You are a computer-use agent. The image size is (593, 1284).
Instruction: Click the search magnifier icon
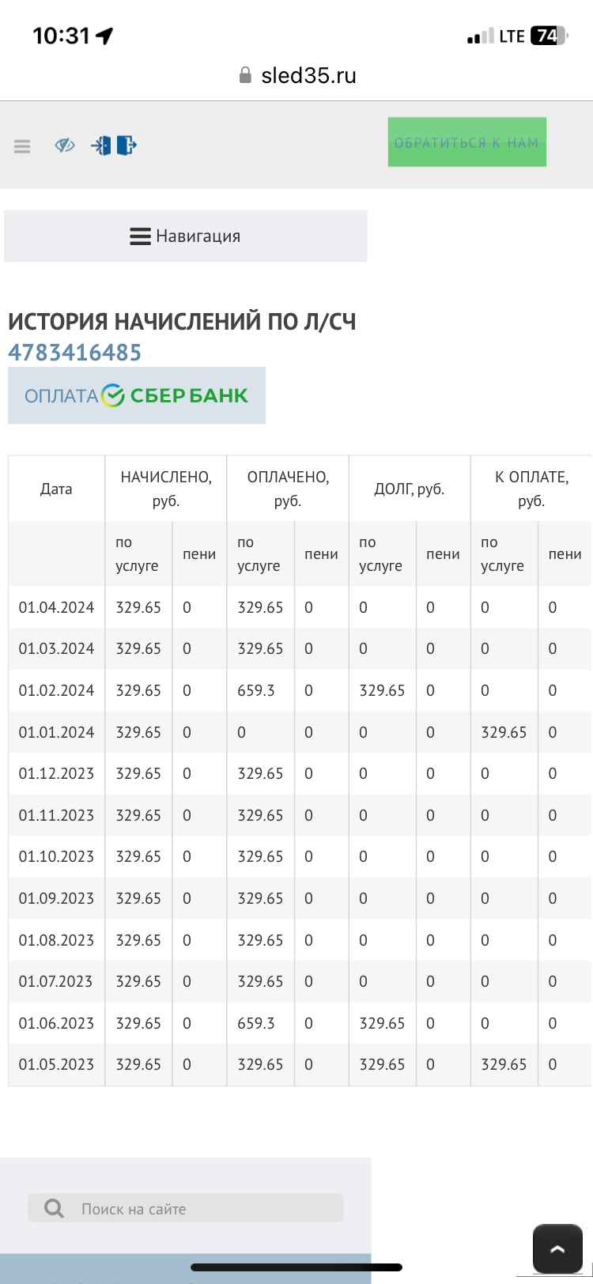pos(54,1208)
